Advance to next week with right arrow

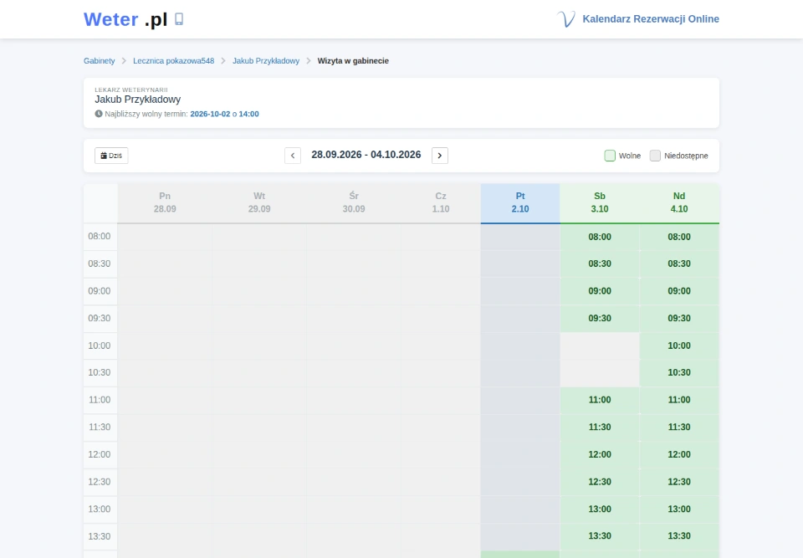pyautogui.click(x=440, y=156)
